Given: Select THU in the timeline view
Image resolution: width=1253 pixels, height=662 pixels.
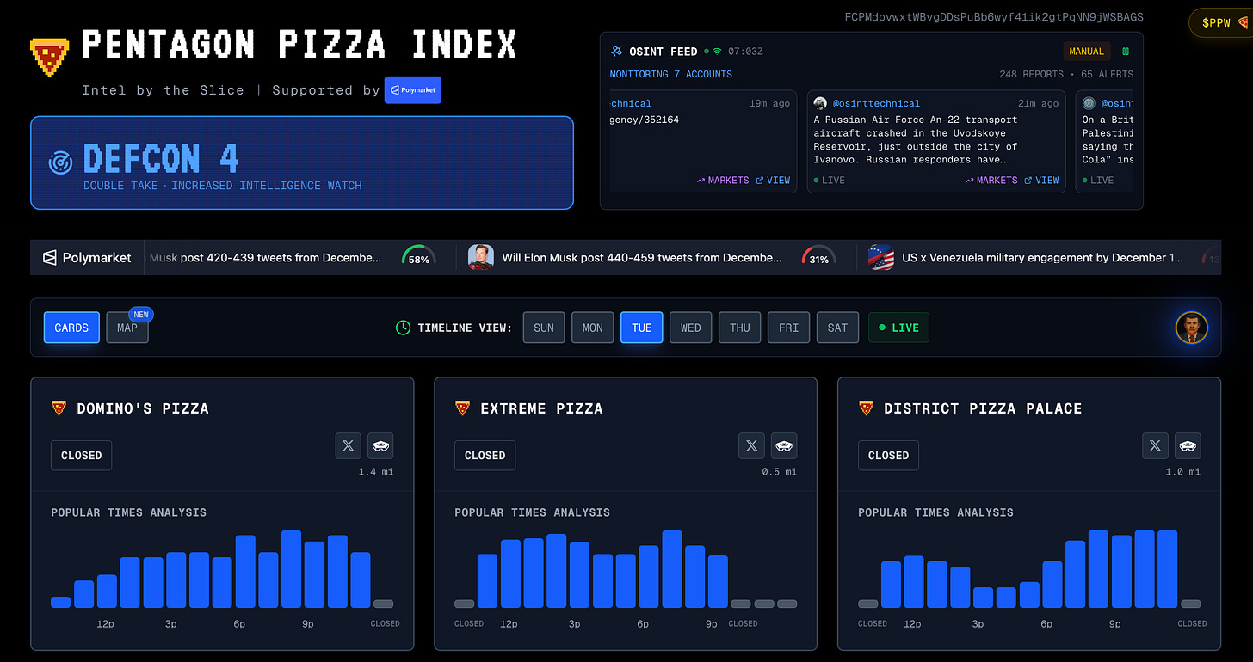Looking at the screenshot, I should point(740,328).
